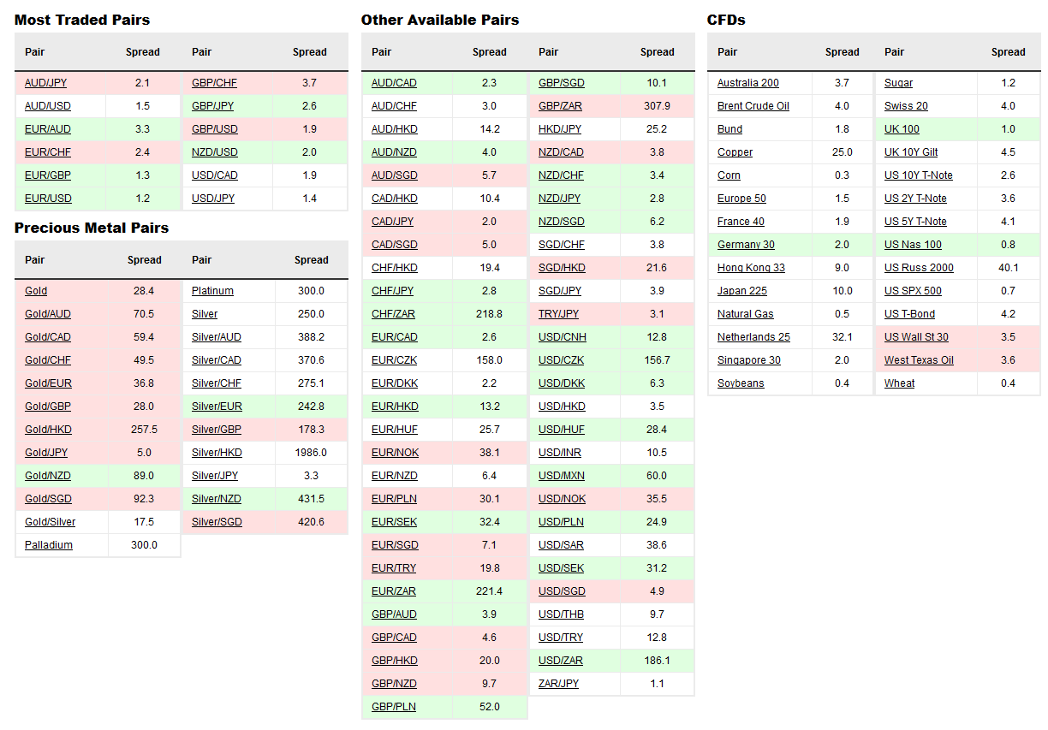Open the EUR/GBP pair link

pos(46,175)
